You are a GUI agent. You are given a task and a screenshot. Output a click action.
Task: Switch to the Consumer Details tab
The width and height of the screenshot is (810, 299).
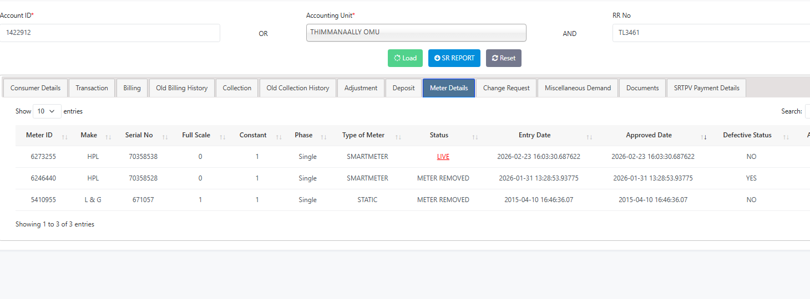coord(36,88)
